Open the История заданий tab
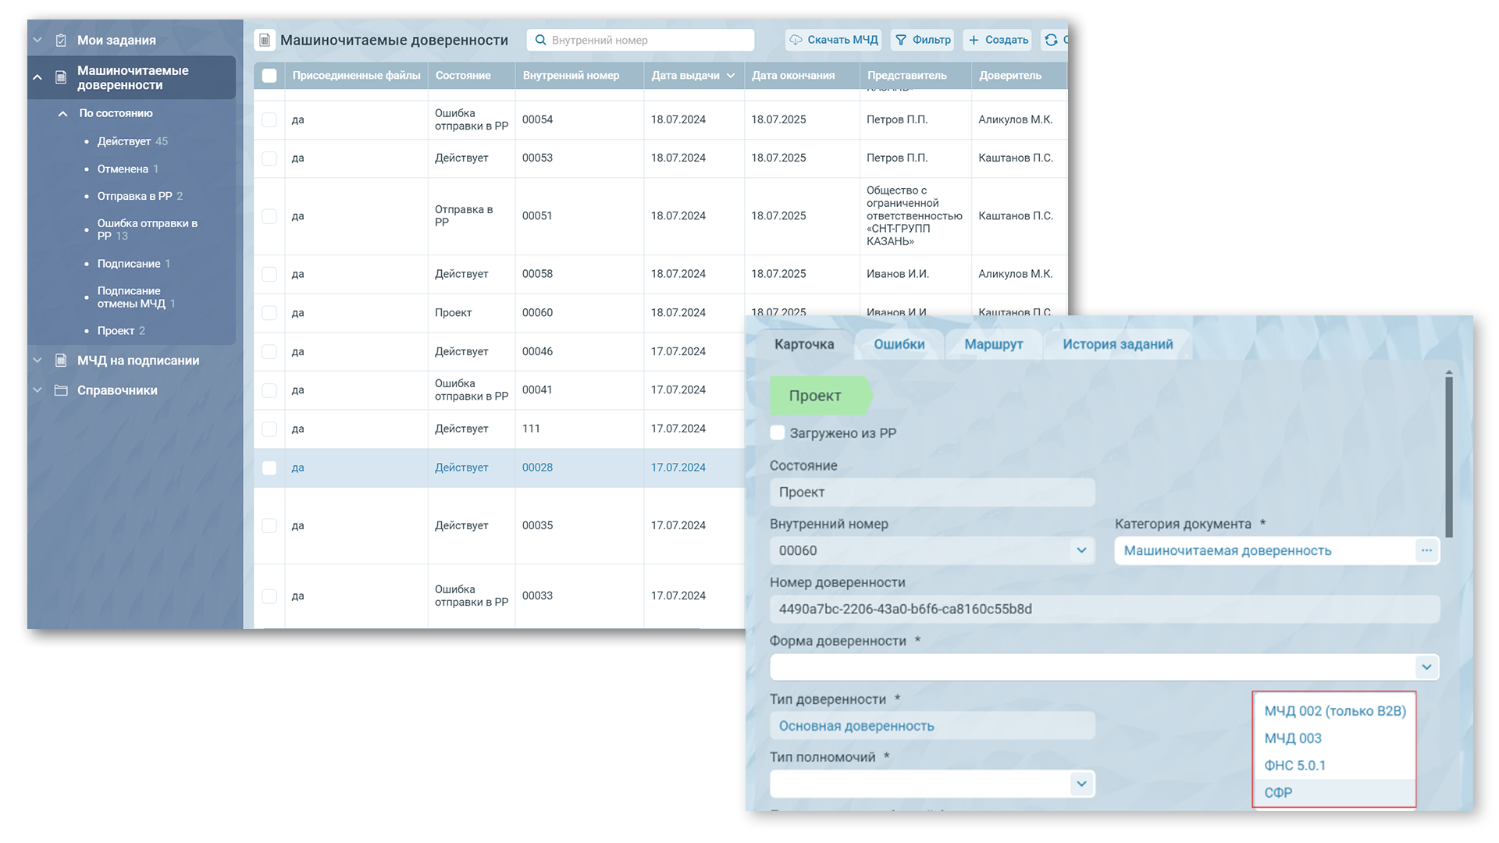1499x843 pixels. [x=1117, y=344]
